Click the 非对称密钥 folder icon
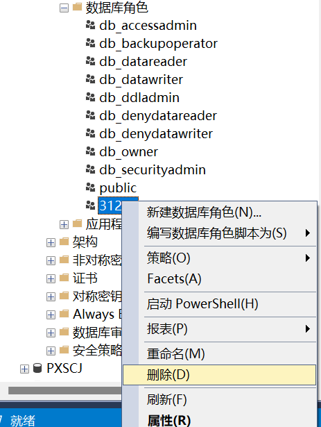The width and height of the screenshot is (321, 427). pos(64,260)
